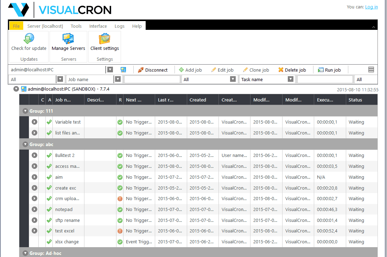
Task: Open the Client settings icon
Action: pos(104,38)
